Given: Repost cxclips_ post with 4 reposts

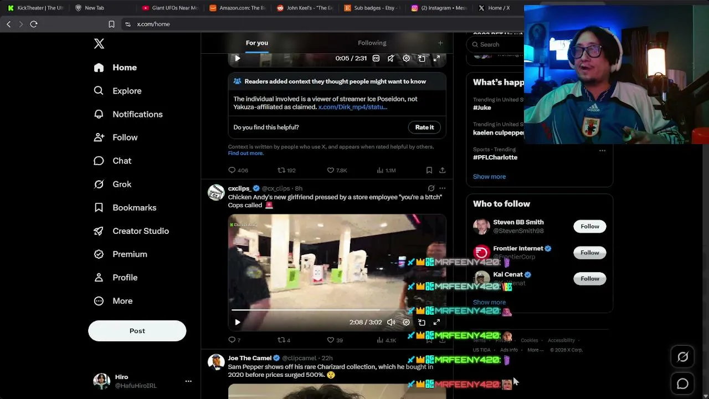Looking at the screenshot, I should (x=284, y=340).
